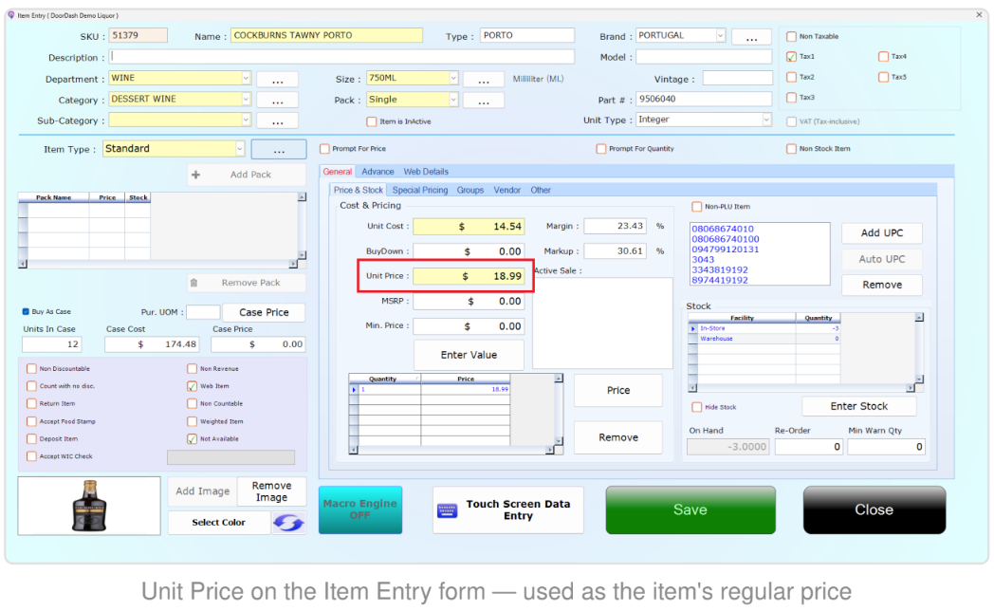Viewport: 994px width, 611px height.
Task: Open the Item Type dropdown showing Standard
Action: [240, 149]
